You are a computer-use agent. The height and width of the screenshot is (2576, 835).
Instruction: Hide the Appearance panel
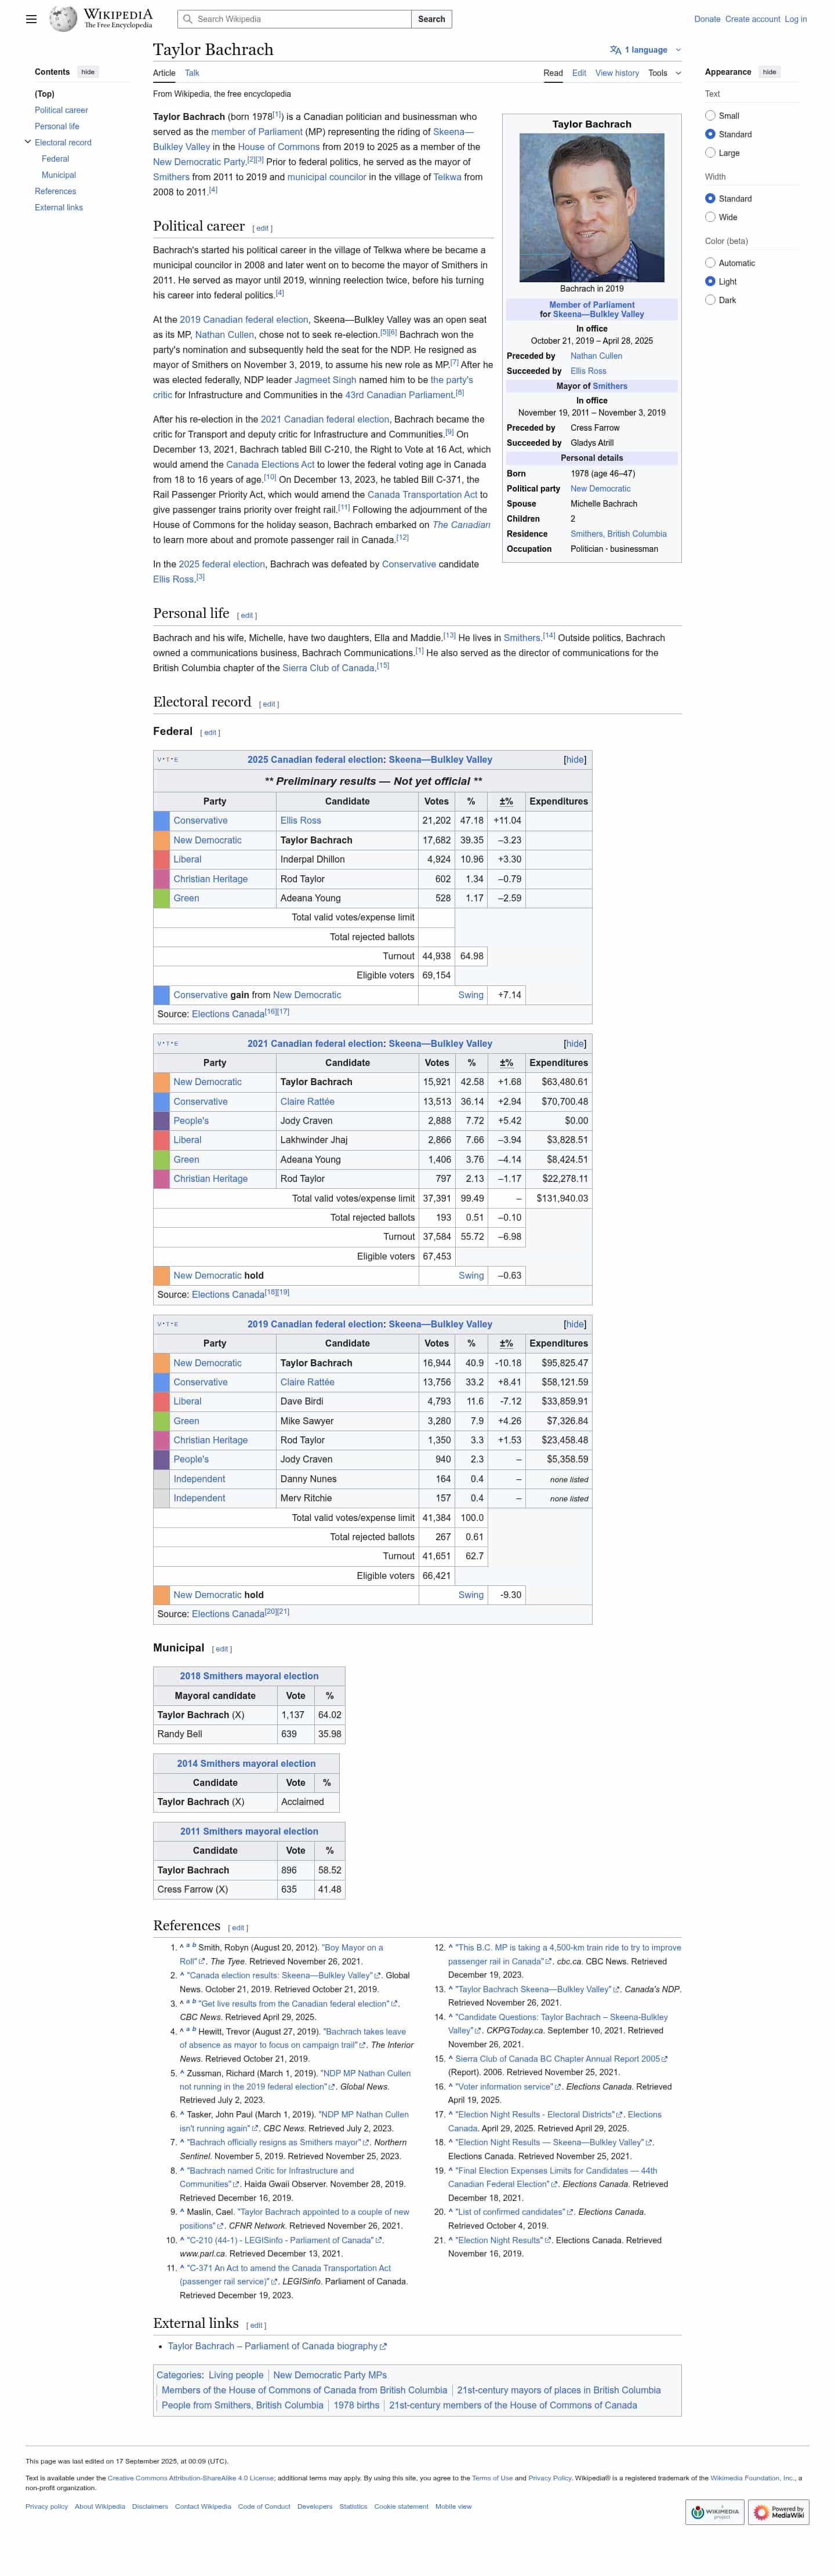(x=769, y=72)
